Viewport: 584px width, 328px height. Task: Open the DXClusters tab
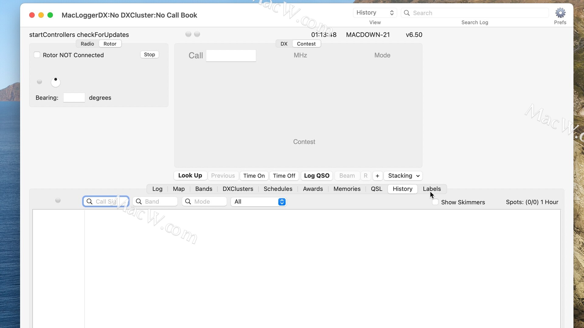pos(238,189)
